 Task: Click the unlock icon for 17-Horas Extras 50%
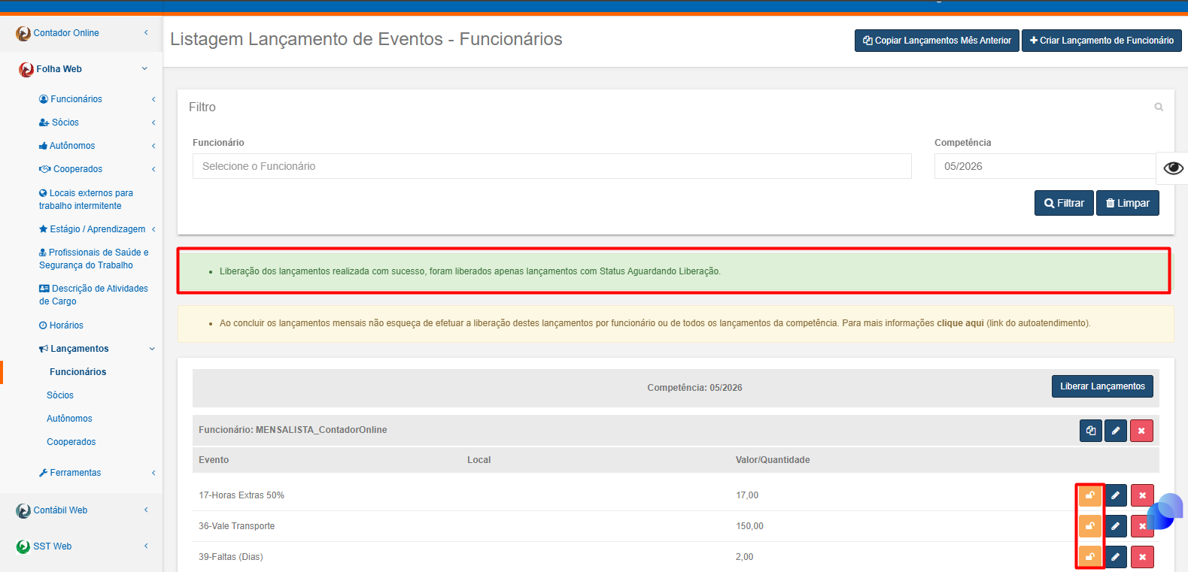[1089, 495]
